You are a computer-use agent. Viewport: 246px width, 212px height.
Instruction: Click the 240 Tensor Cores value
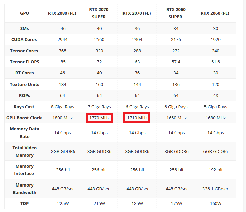pos(216,51)
